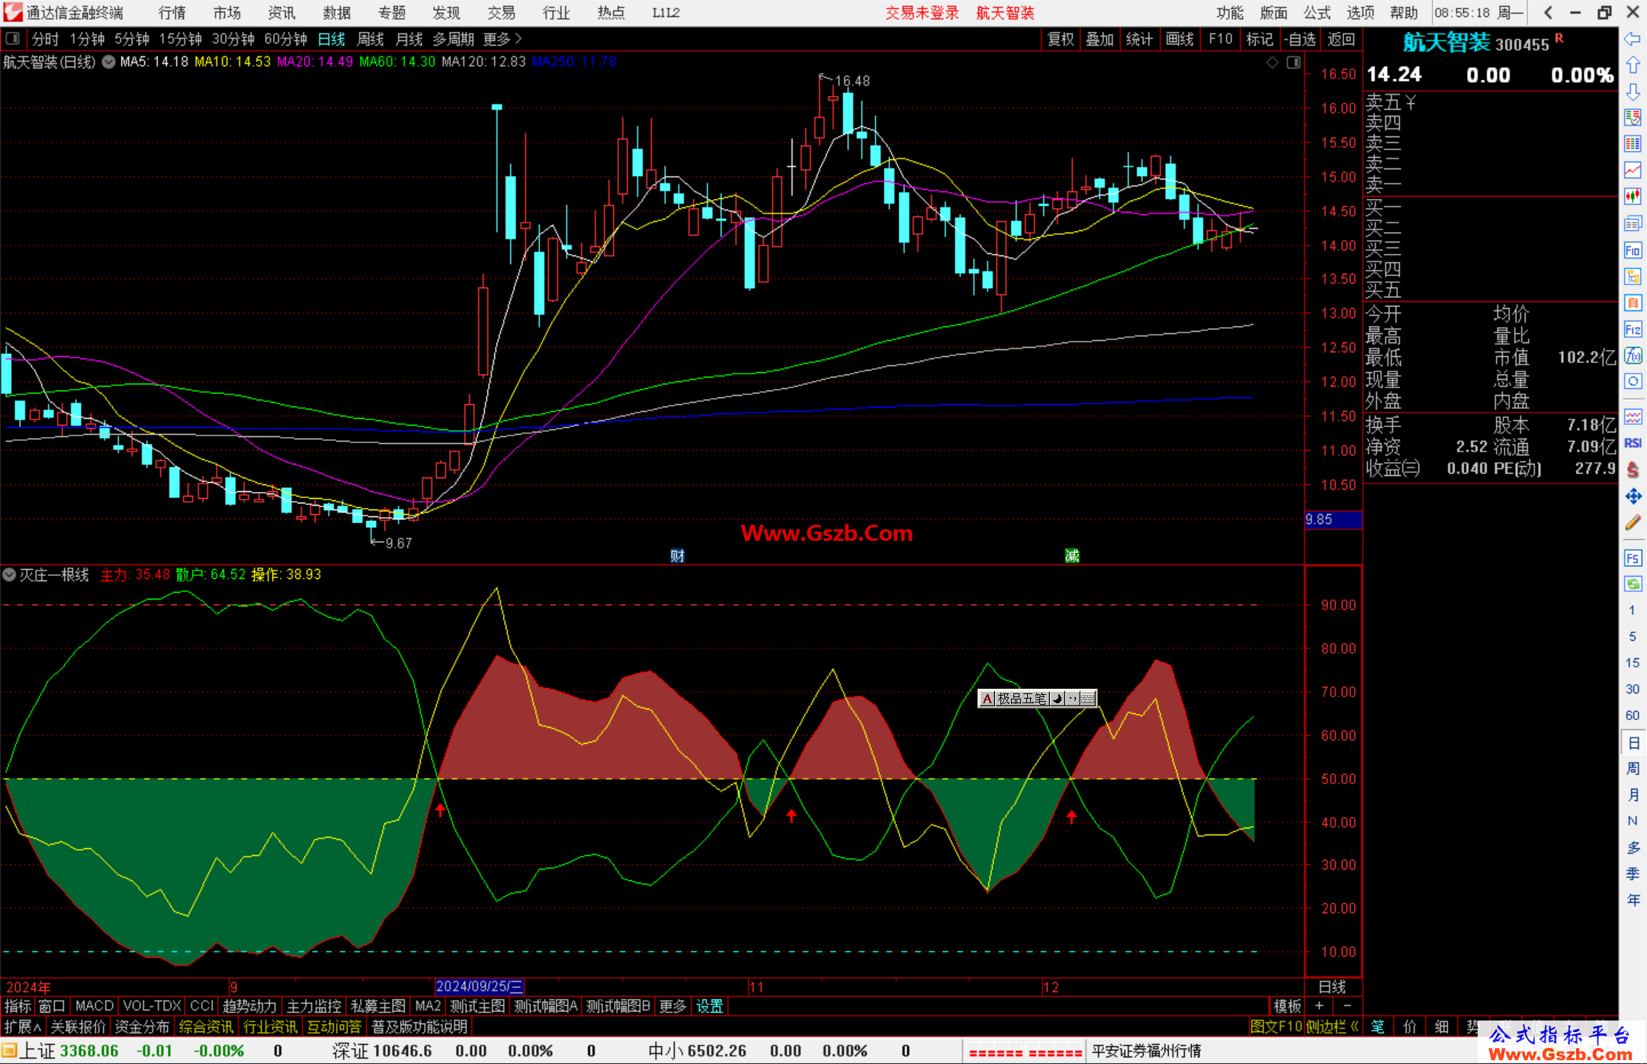This screenshot has width=1647, height=1064.
Task: Open the 资讯 menu
Action: (x=281, y=13)
